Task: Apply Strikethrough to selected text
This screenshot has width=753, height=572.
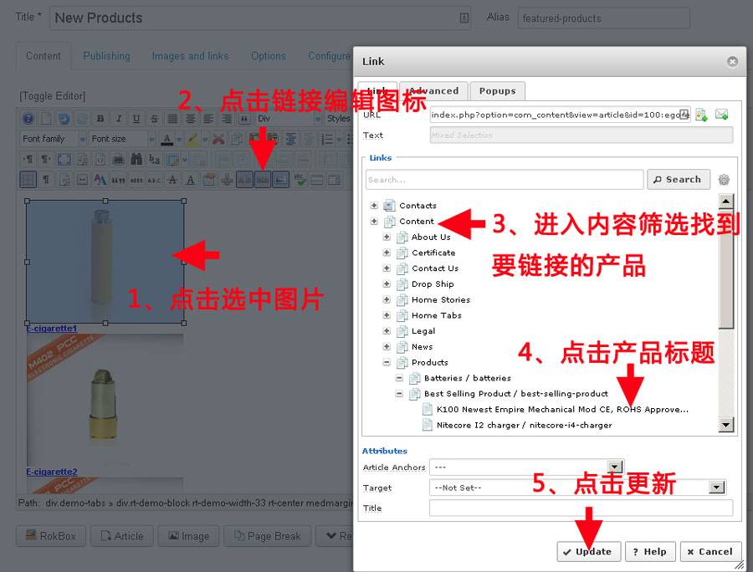Action: pyautogui.click(x=155, y=118)
